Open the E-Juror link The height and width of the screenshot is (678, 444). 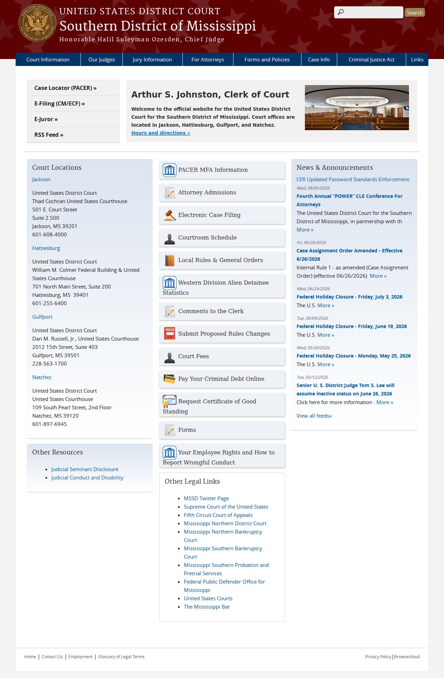point(73,119)
